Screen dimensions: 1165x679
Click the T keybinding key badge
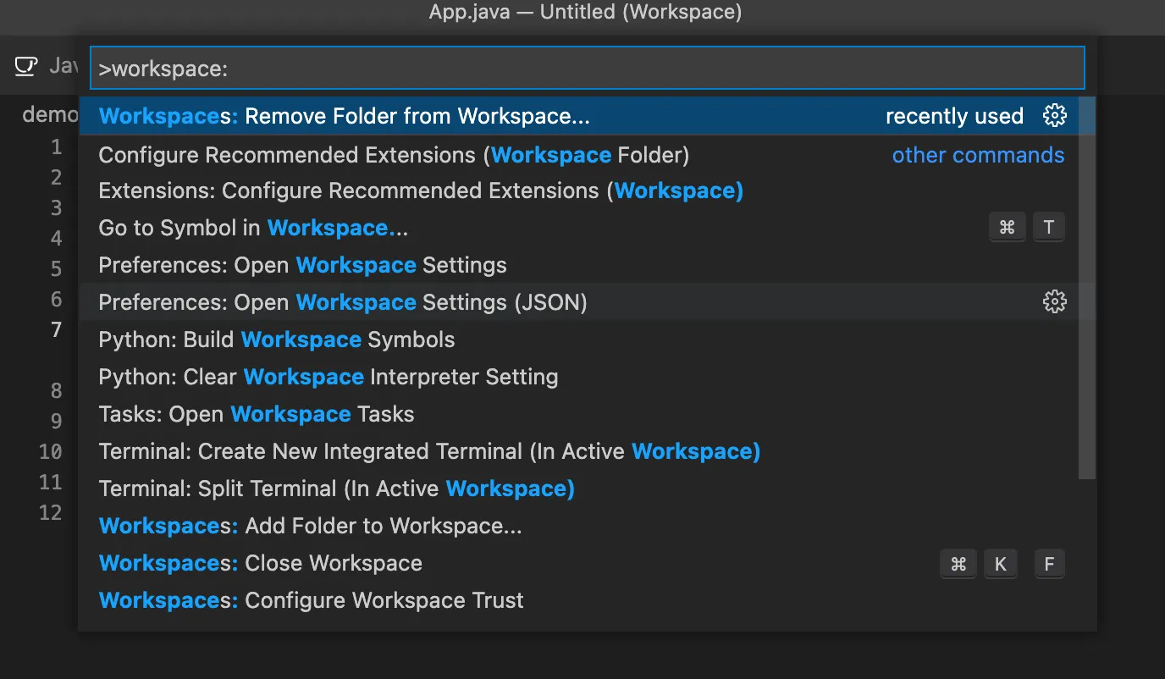click(x=1049, y=228)
